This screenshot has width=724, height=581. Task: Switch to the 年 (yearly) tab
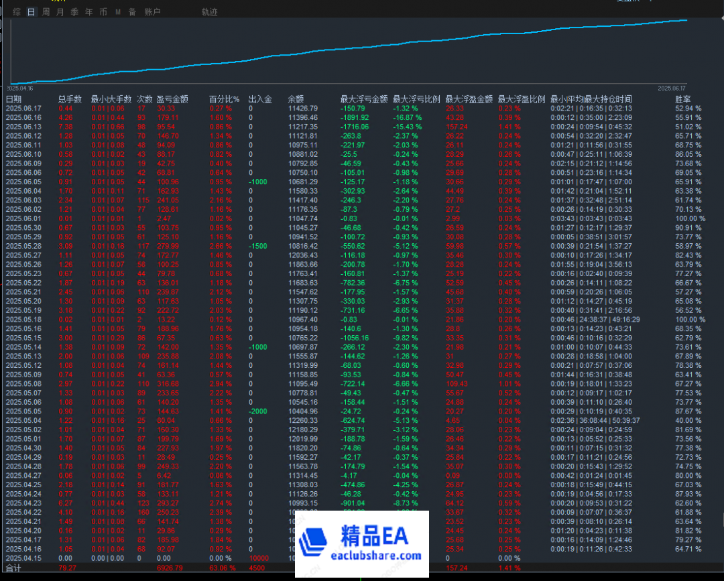tap(89, 12)
